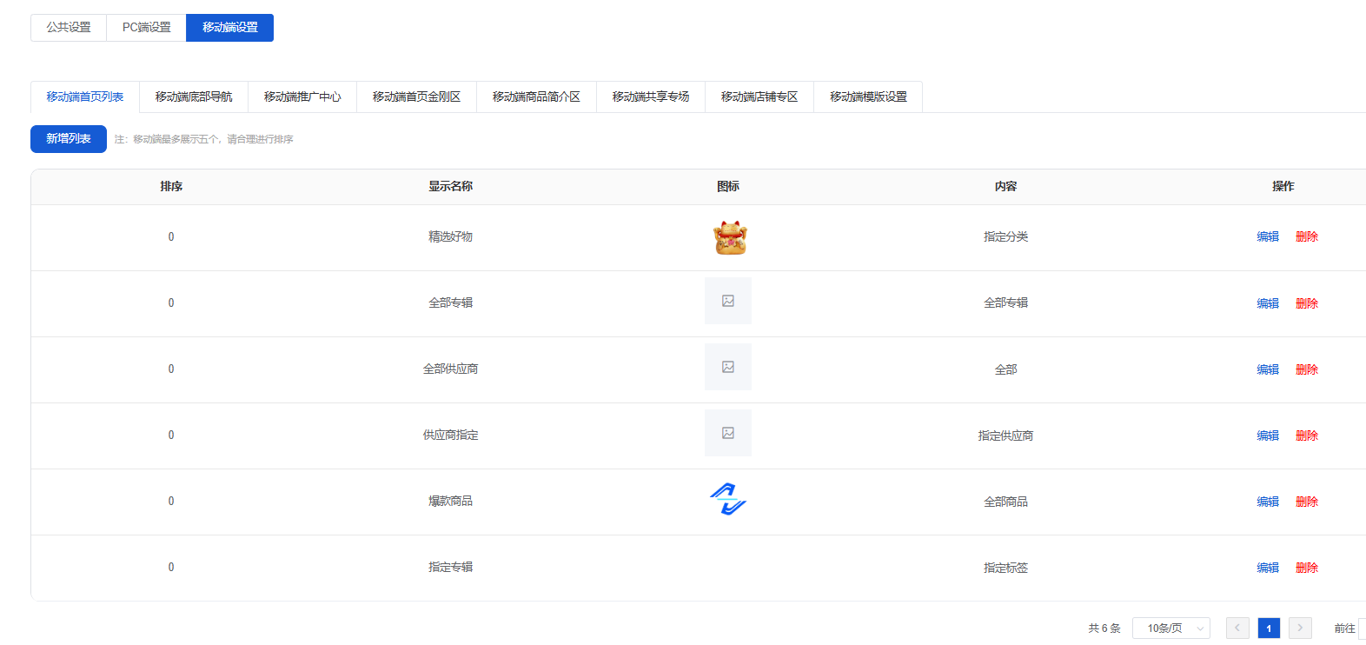Click the placeholder image icon for 全部专辑

728,301
